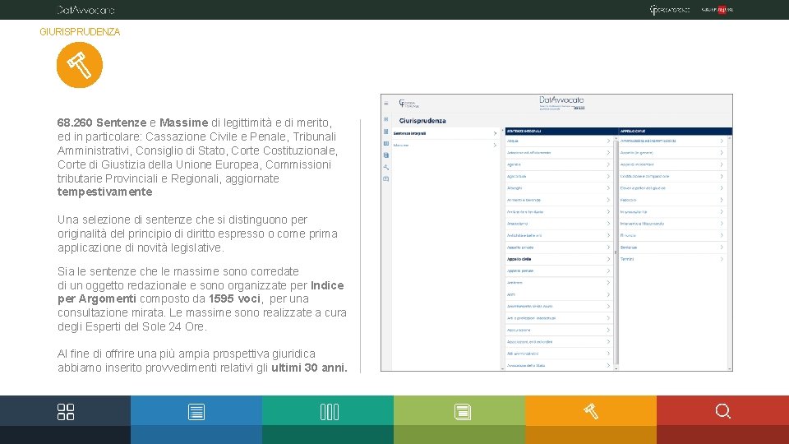Select Sentenze integrali in left panel
This screenshot has height=444, width=789.
tap(409, 133)
